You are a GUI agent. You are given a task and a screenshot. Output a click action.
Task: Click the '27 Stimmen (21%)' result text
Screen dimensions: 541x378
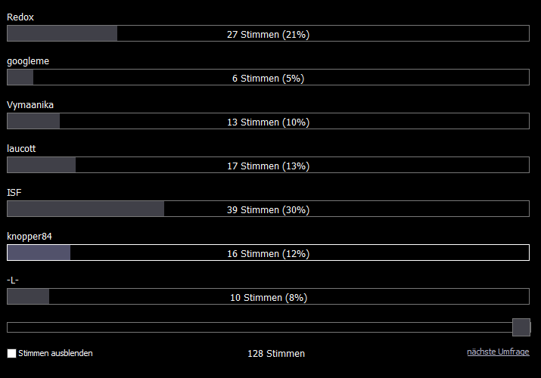(x=268, y=35)
